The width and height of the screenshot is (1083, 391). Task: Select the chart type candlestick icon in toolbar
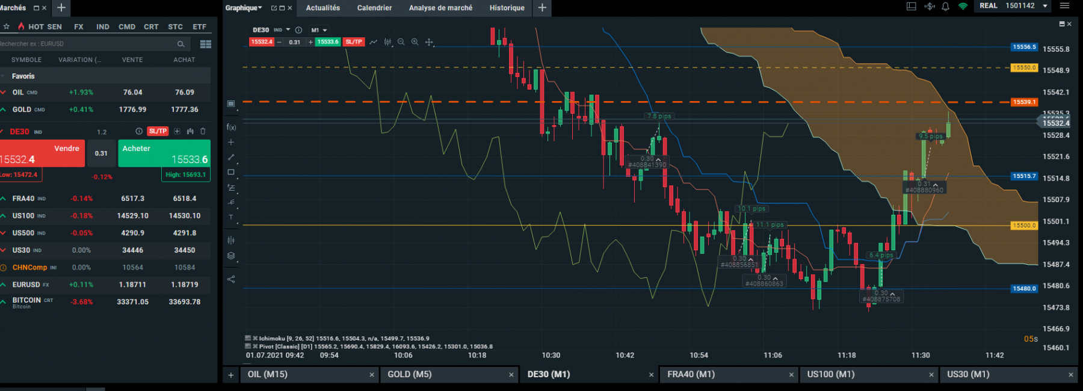pyautogui.click(x=387, y=42)
